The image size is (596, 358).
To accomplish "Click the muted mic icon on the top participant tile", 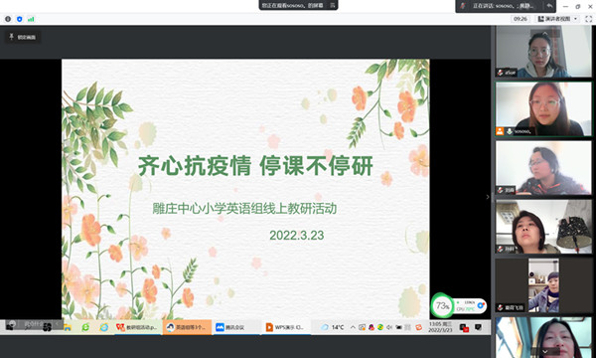I will tap(501, 73).
